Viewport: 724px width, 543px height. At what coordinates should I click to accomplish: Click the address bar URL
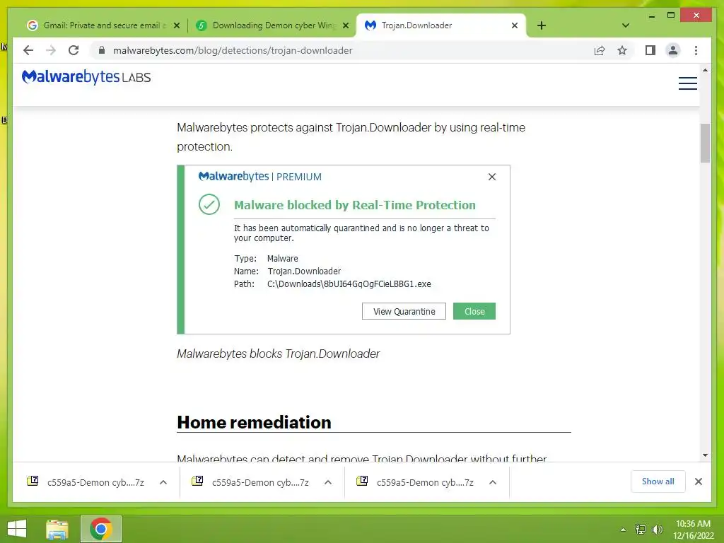pyautogui.click(x=233, y=50)
